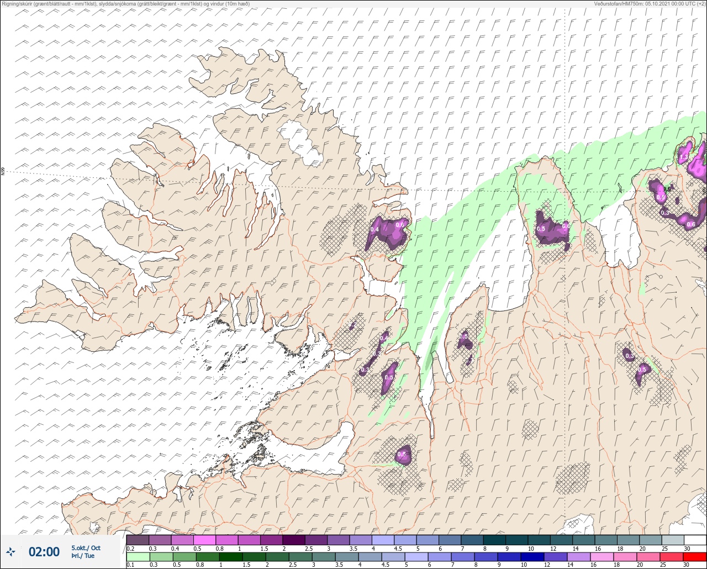Image resolution: width=707 pixels, height=569 pixels.
Task: Click the 02:00 forecast time label
Action: click(44, 552)
